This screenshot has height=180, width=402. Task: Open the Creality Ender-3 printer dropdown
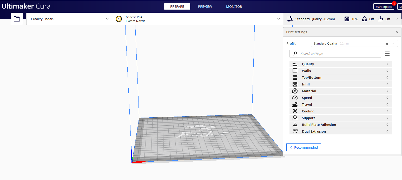click(69, 19)
